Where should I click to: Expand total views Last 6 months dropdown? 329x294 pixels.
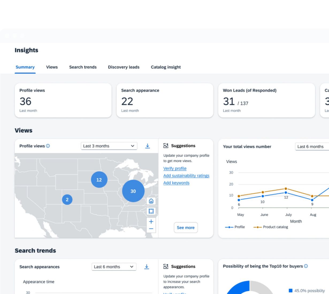pyautogui.click(x=312, y=146)
